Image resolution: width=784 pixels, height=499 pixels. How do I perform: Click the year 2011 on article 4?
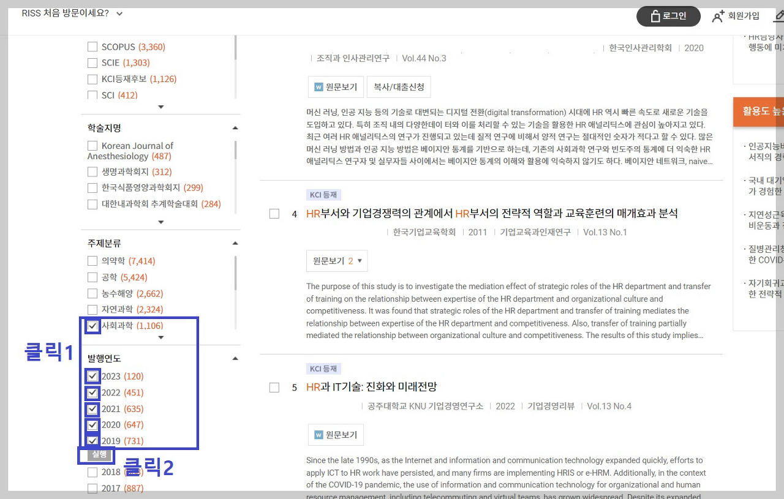[478, 232]
